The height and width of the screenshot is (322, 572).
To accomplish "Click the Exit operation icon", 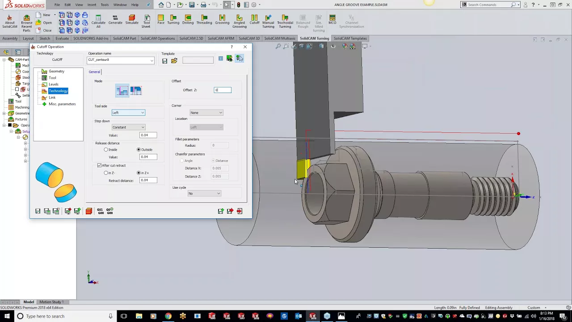I will click(240, 211).
